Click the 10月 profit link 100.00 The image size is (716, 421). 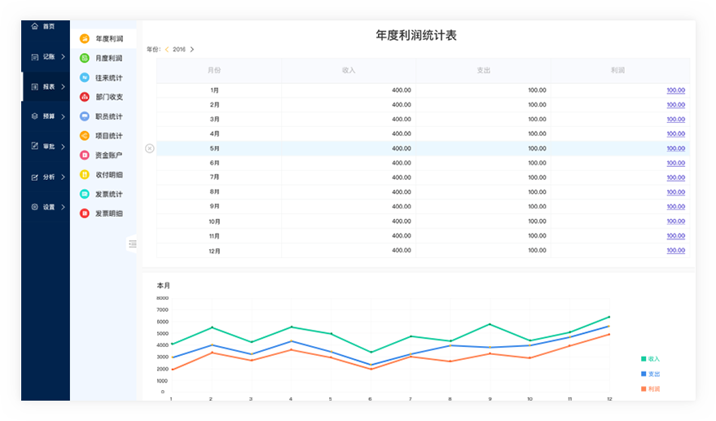click(676, 221)
